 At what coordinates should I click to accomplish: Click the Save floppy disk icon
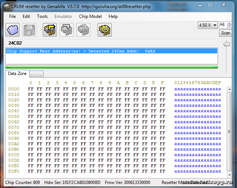point(29,30)
